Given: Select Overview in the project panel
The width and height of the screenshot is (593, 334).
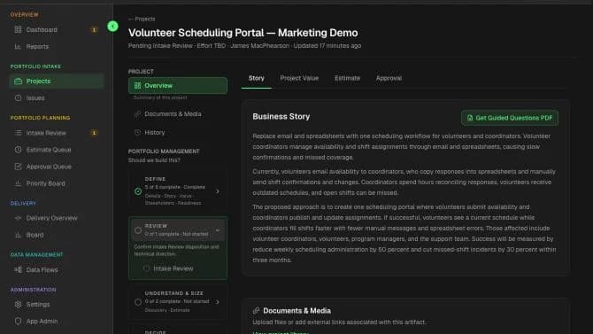Looking at the screenshot, I should [178, 86].
